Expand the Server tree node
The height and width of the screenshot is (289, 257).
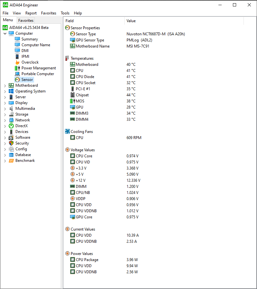(5, 97)
